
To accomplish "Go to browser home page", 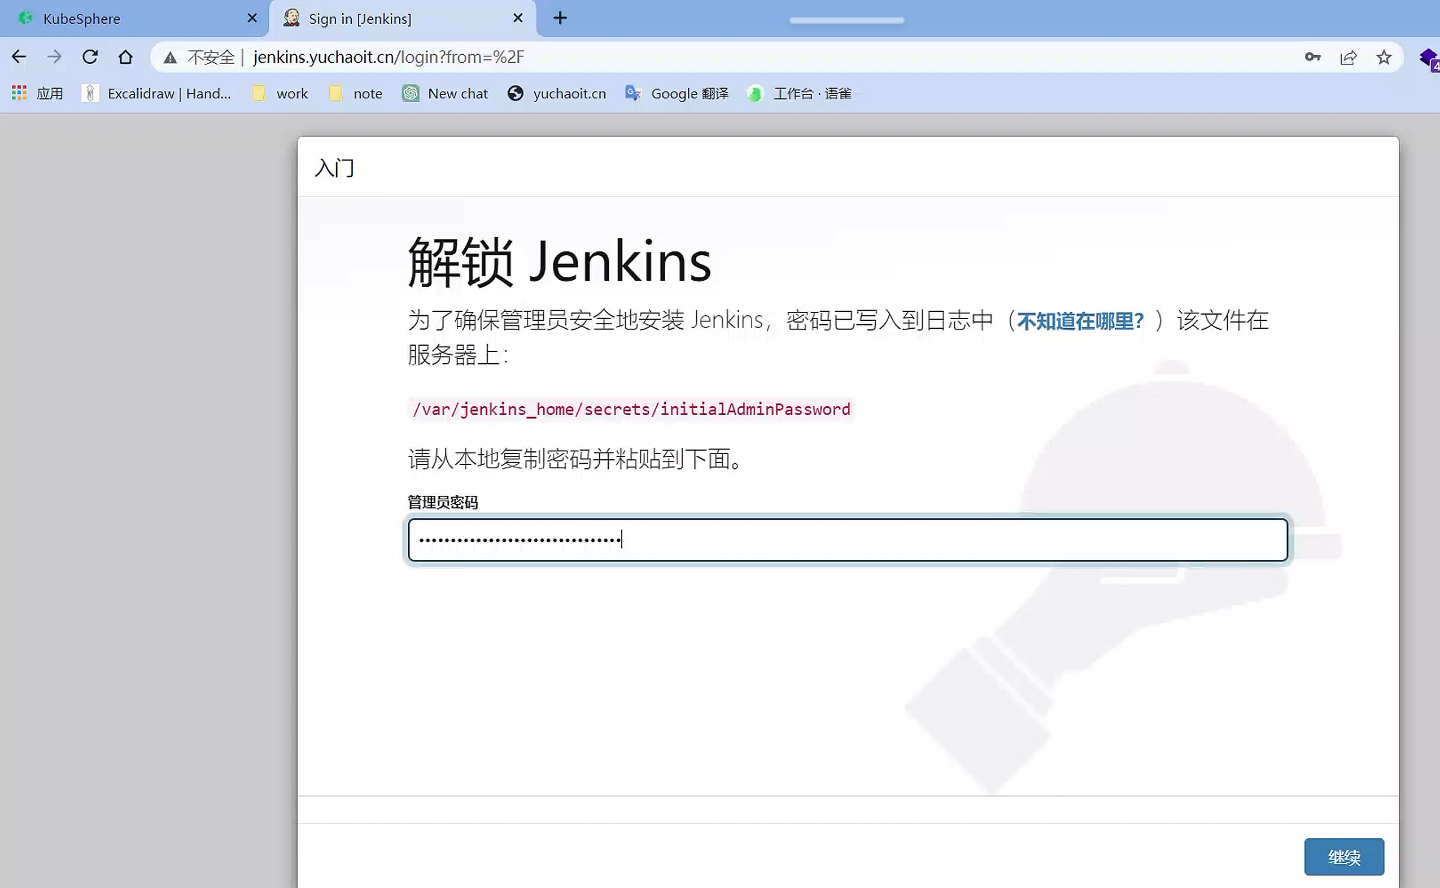I will (125, 57).
